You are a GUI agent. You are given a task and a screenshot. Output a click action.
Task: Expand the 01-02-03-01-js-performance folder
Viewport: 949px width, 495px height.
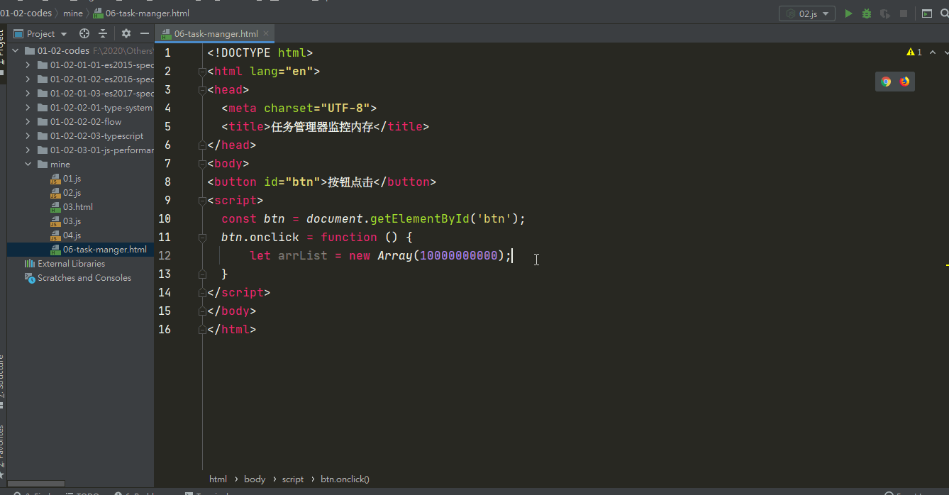(x=28, y=150)
